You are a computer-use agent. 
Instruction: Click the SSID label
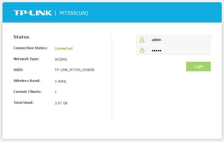tap(18, 70)
